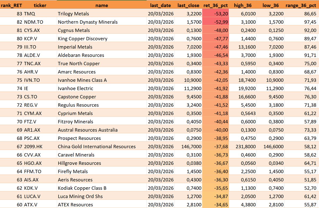Click the NDM.TO ticker cell
This screenshot has height=208, width=319.
tap(40, 22)
